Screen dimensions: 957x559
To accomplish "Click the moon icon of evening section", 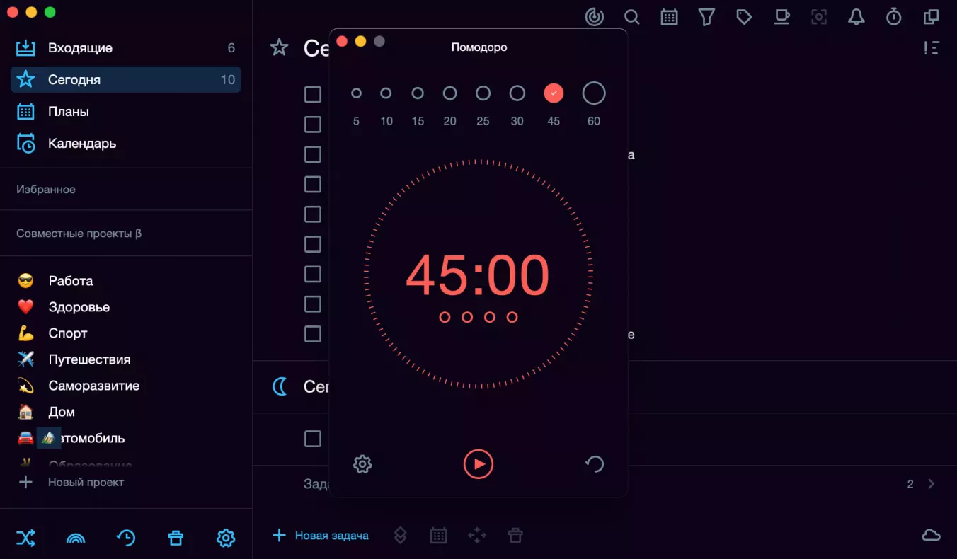I will [280, 386].
